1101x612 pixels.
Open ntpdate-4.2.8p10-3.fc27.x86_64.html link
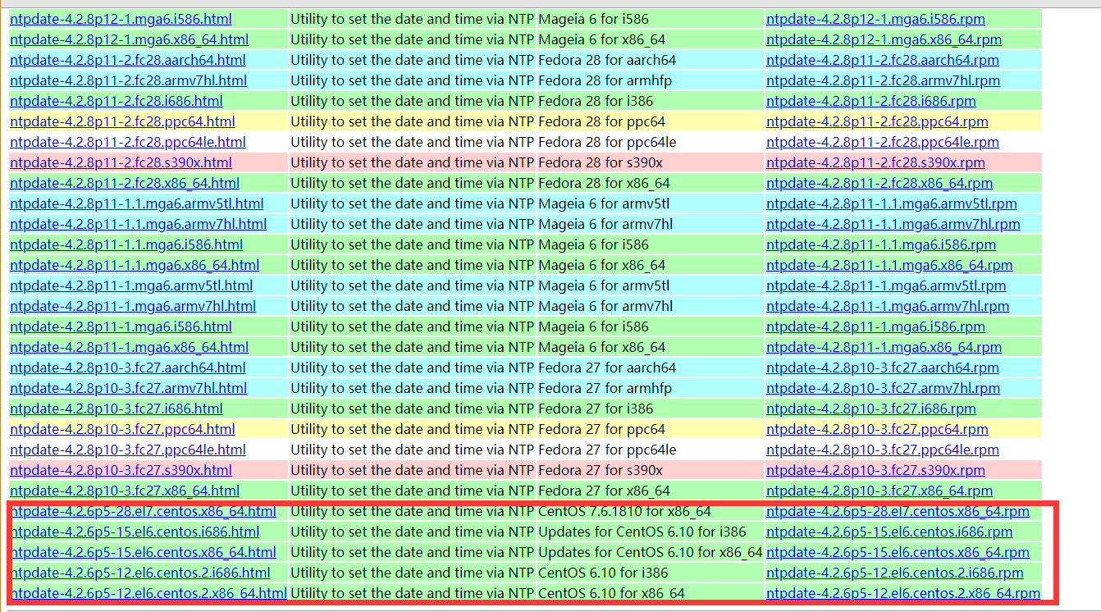pyautogui.click(x=125, y=491)
